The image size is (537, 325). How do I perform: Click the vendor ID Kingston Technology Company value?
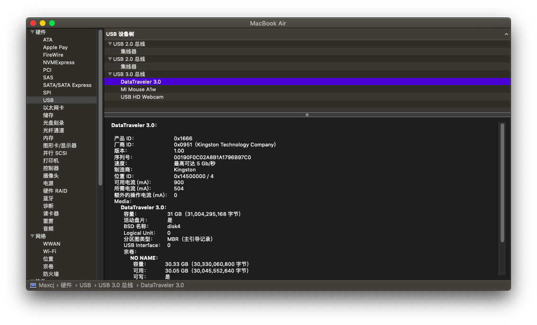[x=224, y=145]
